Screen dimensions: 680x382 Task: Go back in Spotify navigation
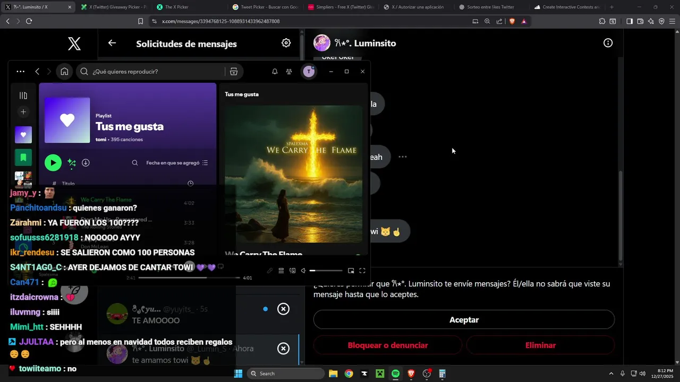37,72
